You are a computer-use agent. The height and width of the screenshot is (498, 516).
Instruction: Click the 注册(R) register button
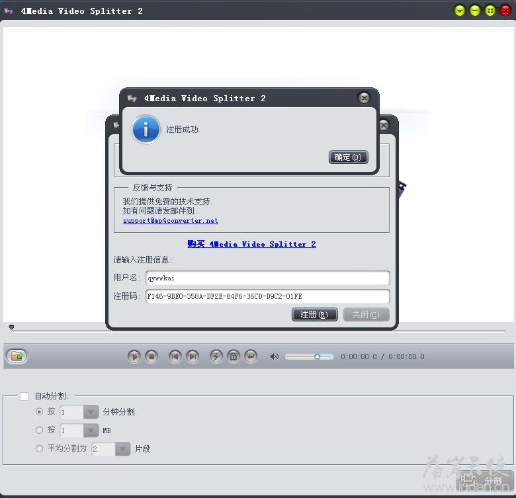pos(314,315)
